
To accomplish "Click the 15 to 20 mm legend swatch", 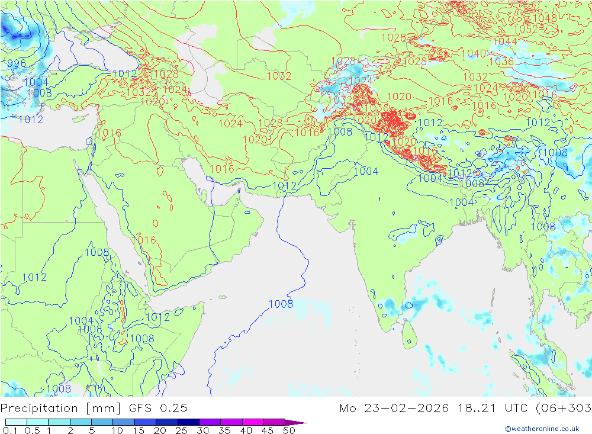I will click(x=146, y=422).
